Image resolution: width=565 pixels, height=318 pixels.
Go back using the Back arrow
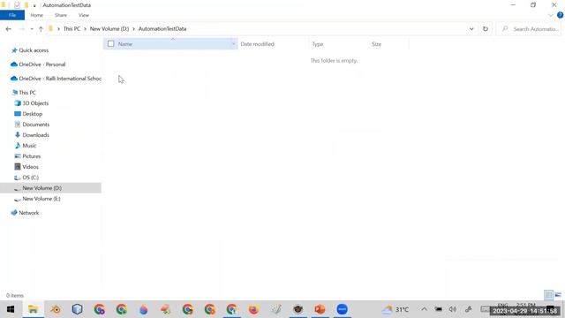[x=9, y=29]
